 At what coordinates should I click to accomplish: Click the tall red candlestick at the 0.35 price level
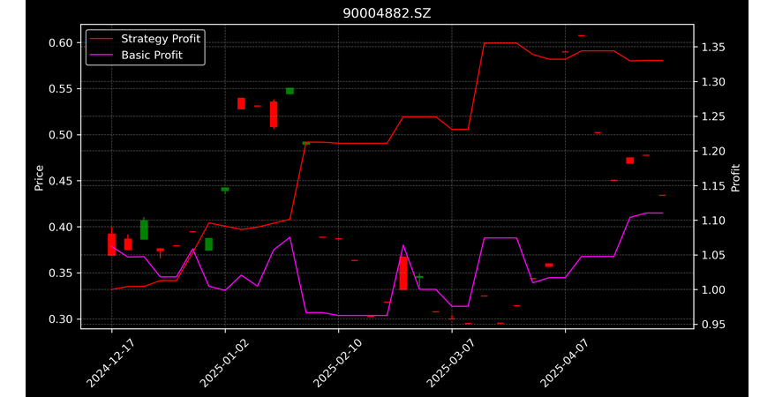tap(403, 273)
